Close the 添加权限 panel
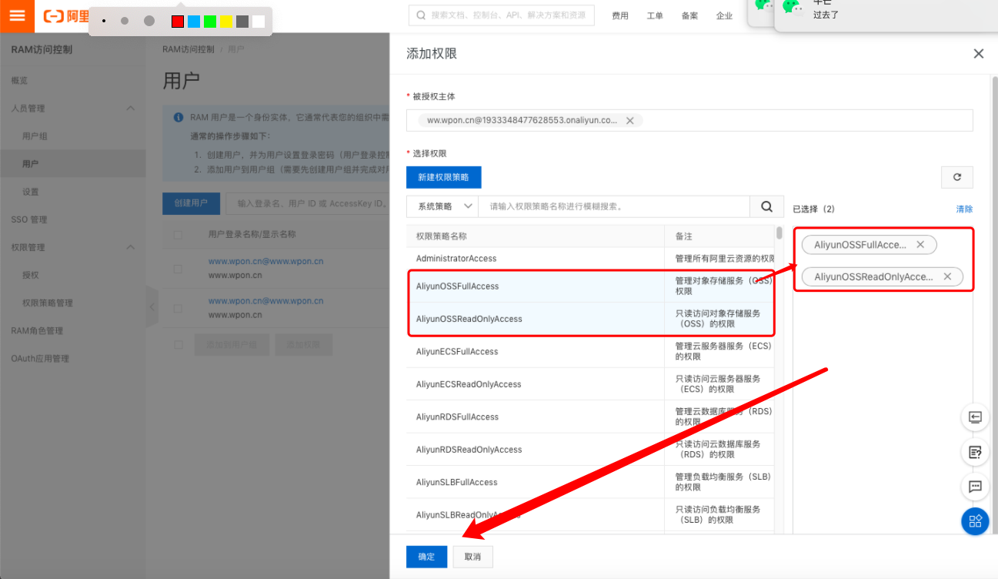The image size is (998, 579). pos(979,54)
